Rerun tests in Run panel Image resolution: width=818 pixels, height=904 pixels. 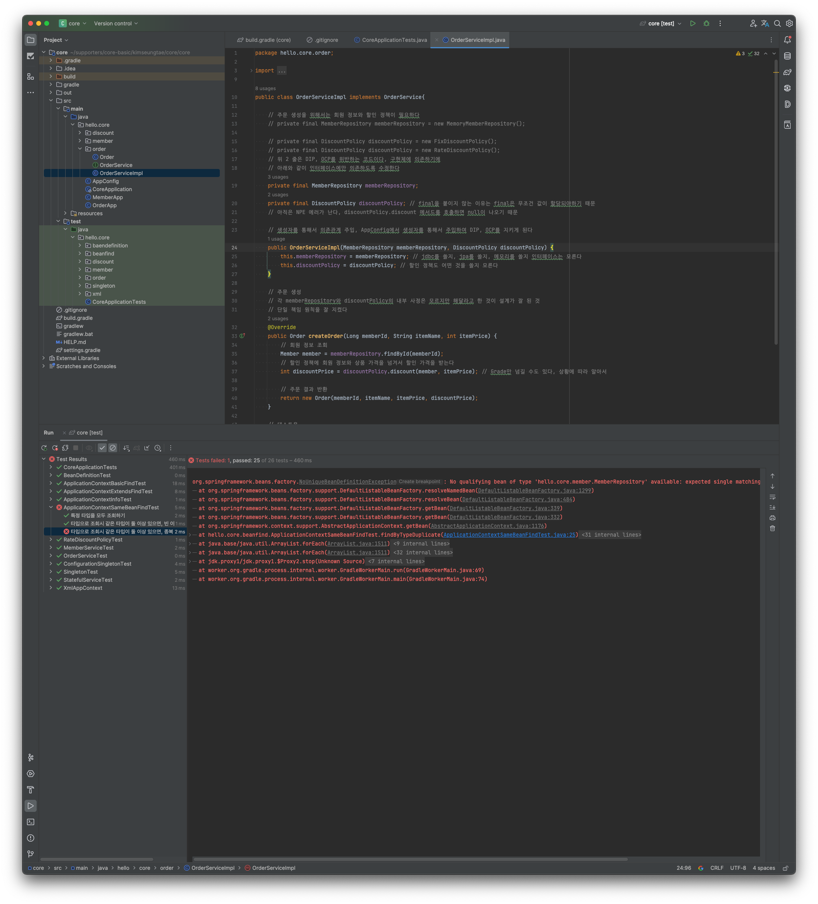pos(44,448)
